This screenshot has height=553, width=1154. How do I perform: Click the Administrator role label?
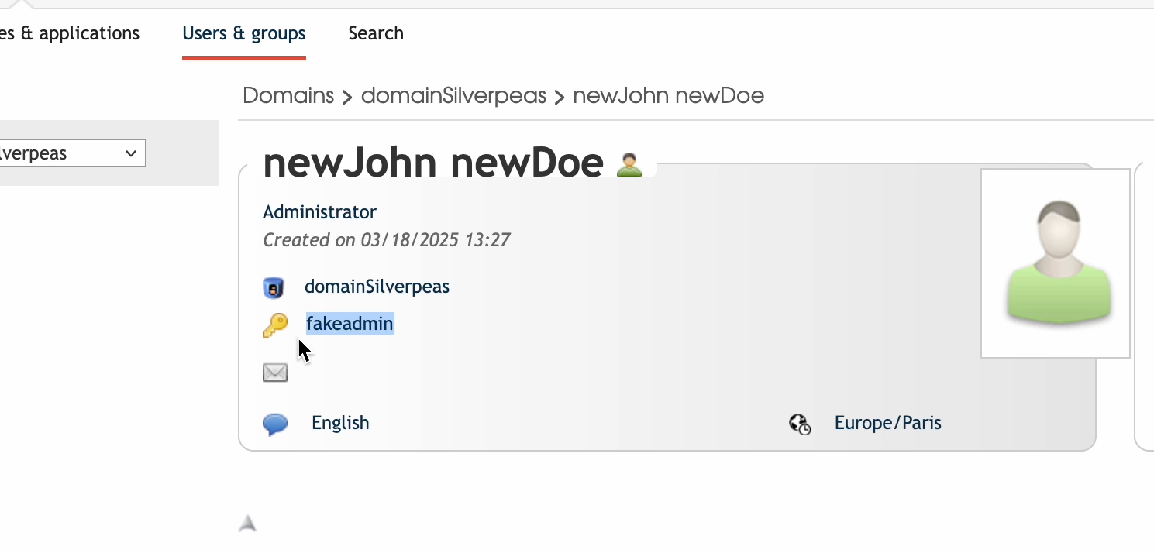pos(319,212)
